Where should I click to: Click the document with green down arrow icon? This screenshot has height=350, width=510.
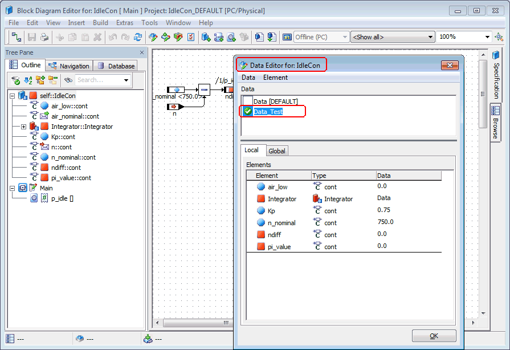272,37
